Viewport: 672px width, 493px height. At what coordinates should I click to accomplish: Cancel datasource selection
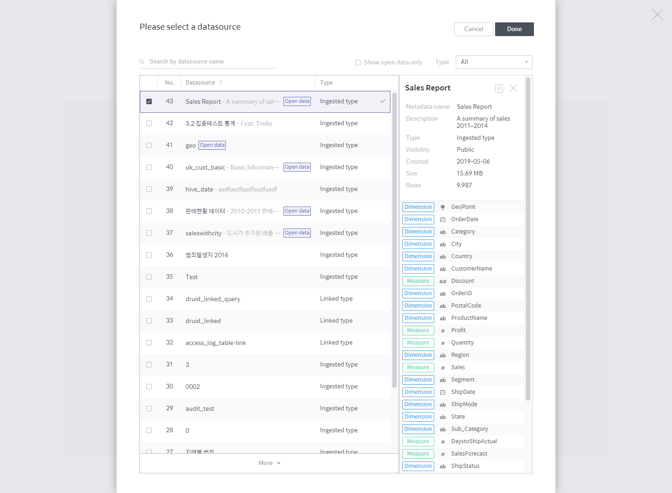474,29
